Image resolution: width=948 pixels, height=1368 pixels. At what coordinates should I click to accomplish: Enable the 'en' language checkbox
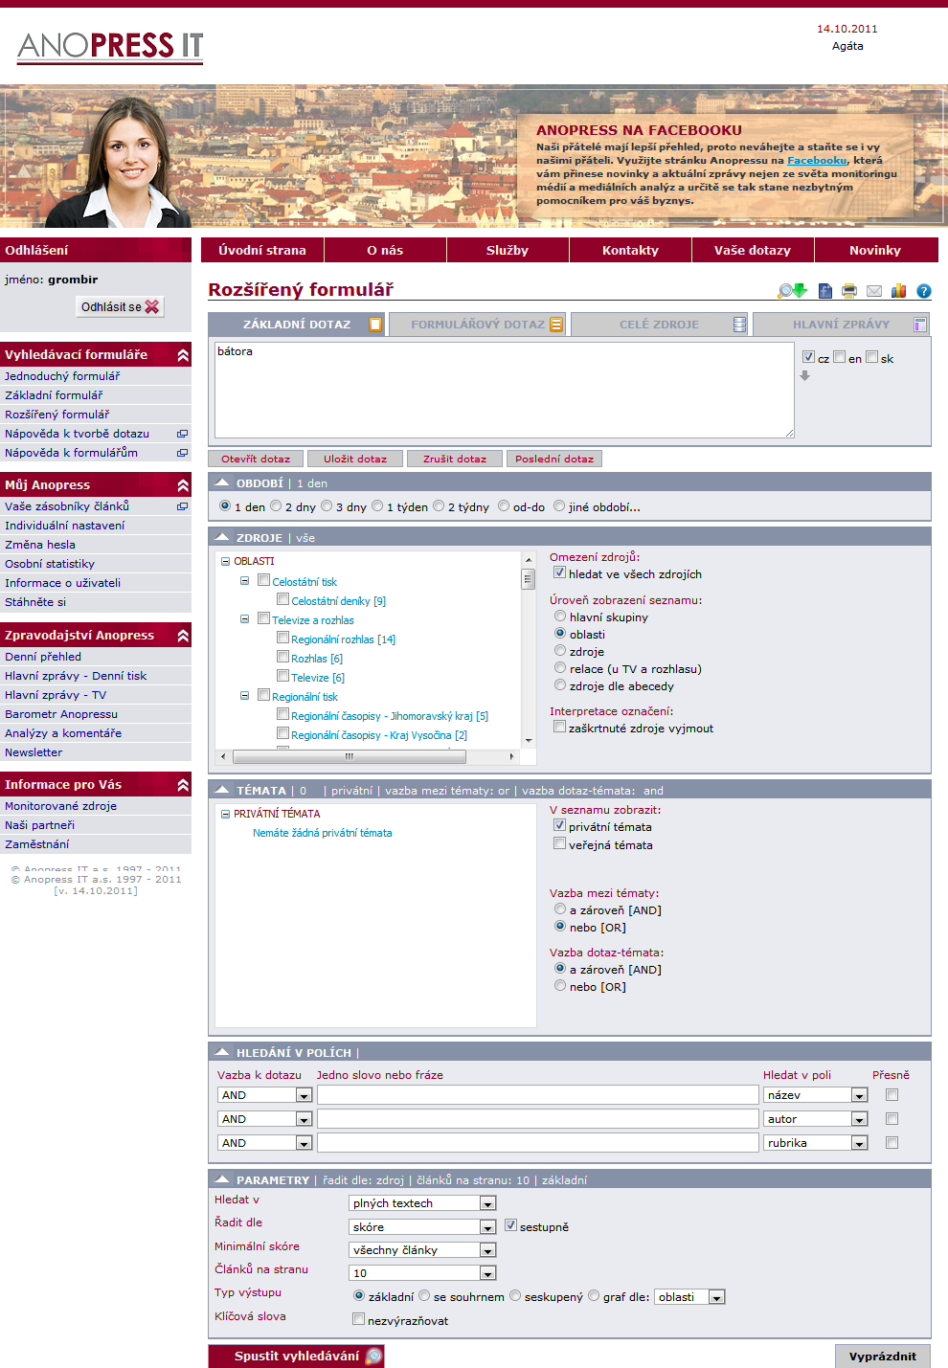click(840, 357)
